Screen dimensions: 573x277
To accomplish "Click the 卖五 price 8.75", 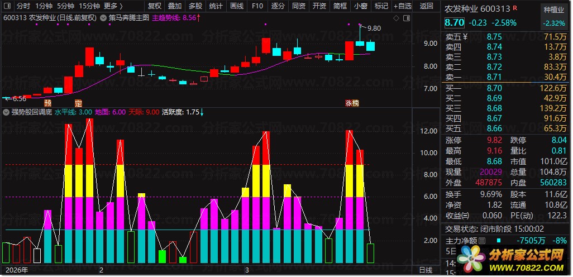I will coord(494,36).
